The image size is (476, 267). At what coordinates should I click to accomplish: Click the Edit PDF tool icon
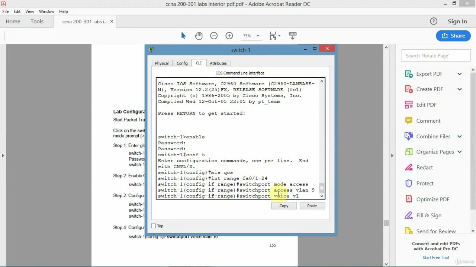pos(409,105)
